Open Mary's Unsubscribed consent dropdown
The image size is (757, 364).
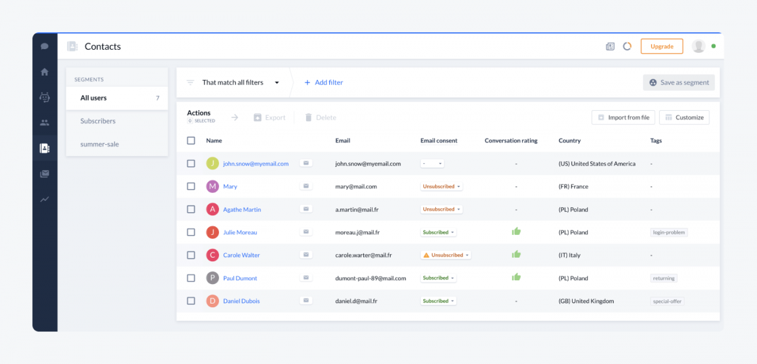(x=442, y=186)
